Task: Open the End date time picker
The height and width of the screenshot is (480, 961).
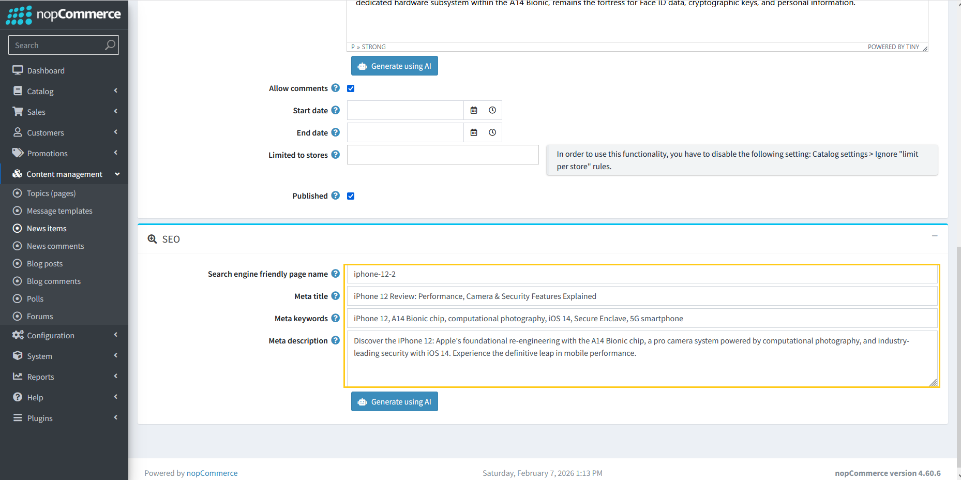Action: (x=492, y=132)
